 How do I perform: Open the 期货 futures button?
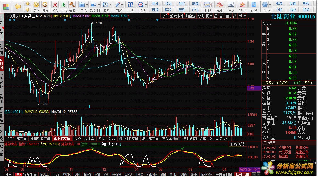[x=306, y=10]
